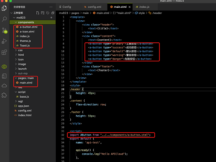Click the New File icon in explorer header
This screenshot has height=162, width=216.
[x=38, y=13]
